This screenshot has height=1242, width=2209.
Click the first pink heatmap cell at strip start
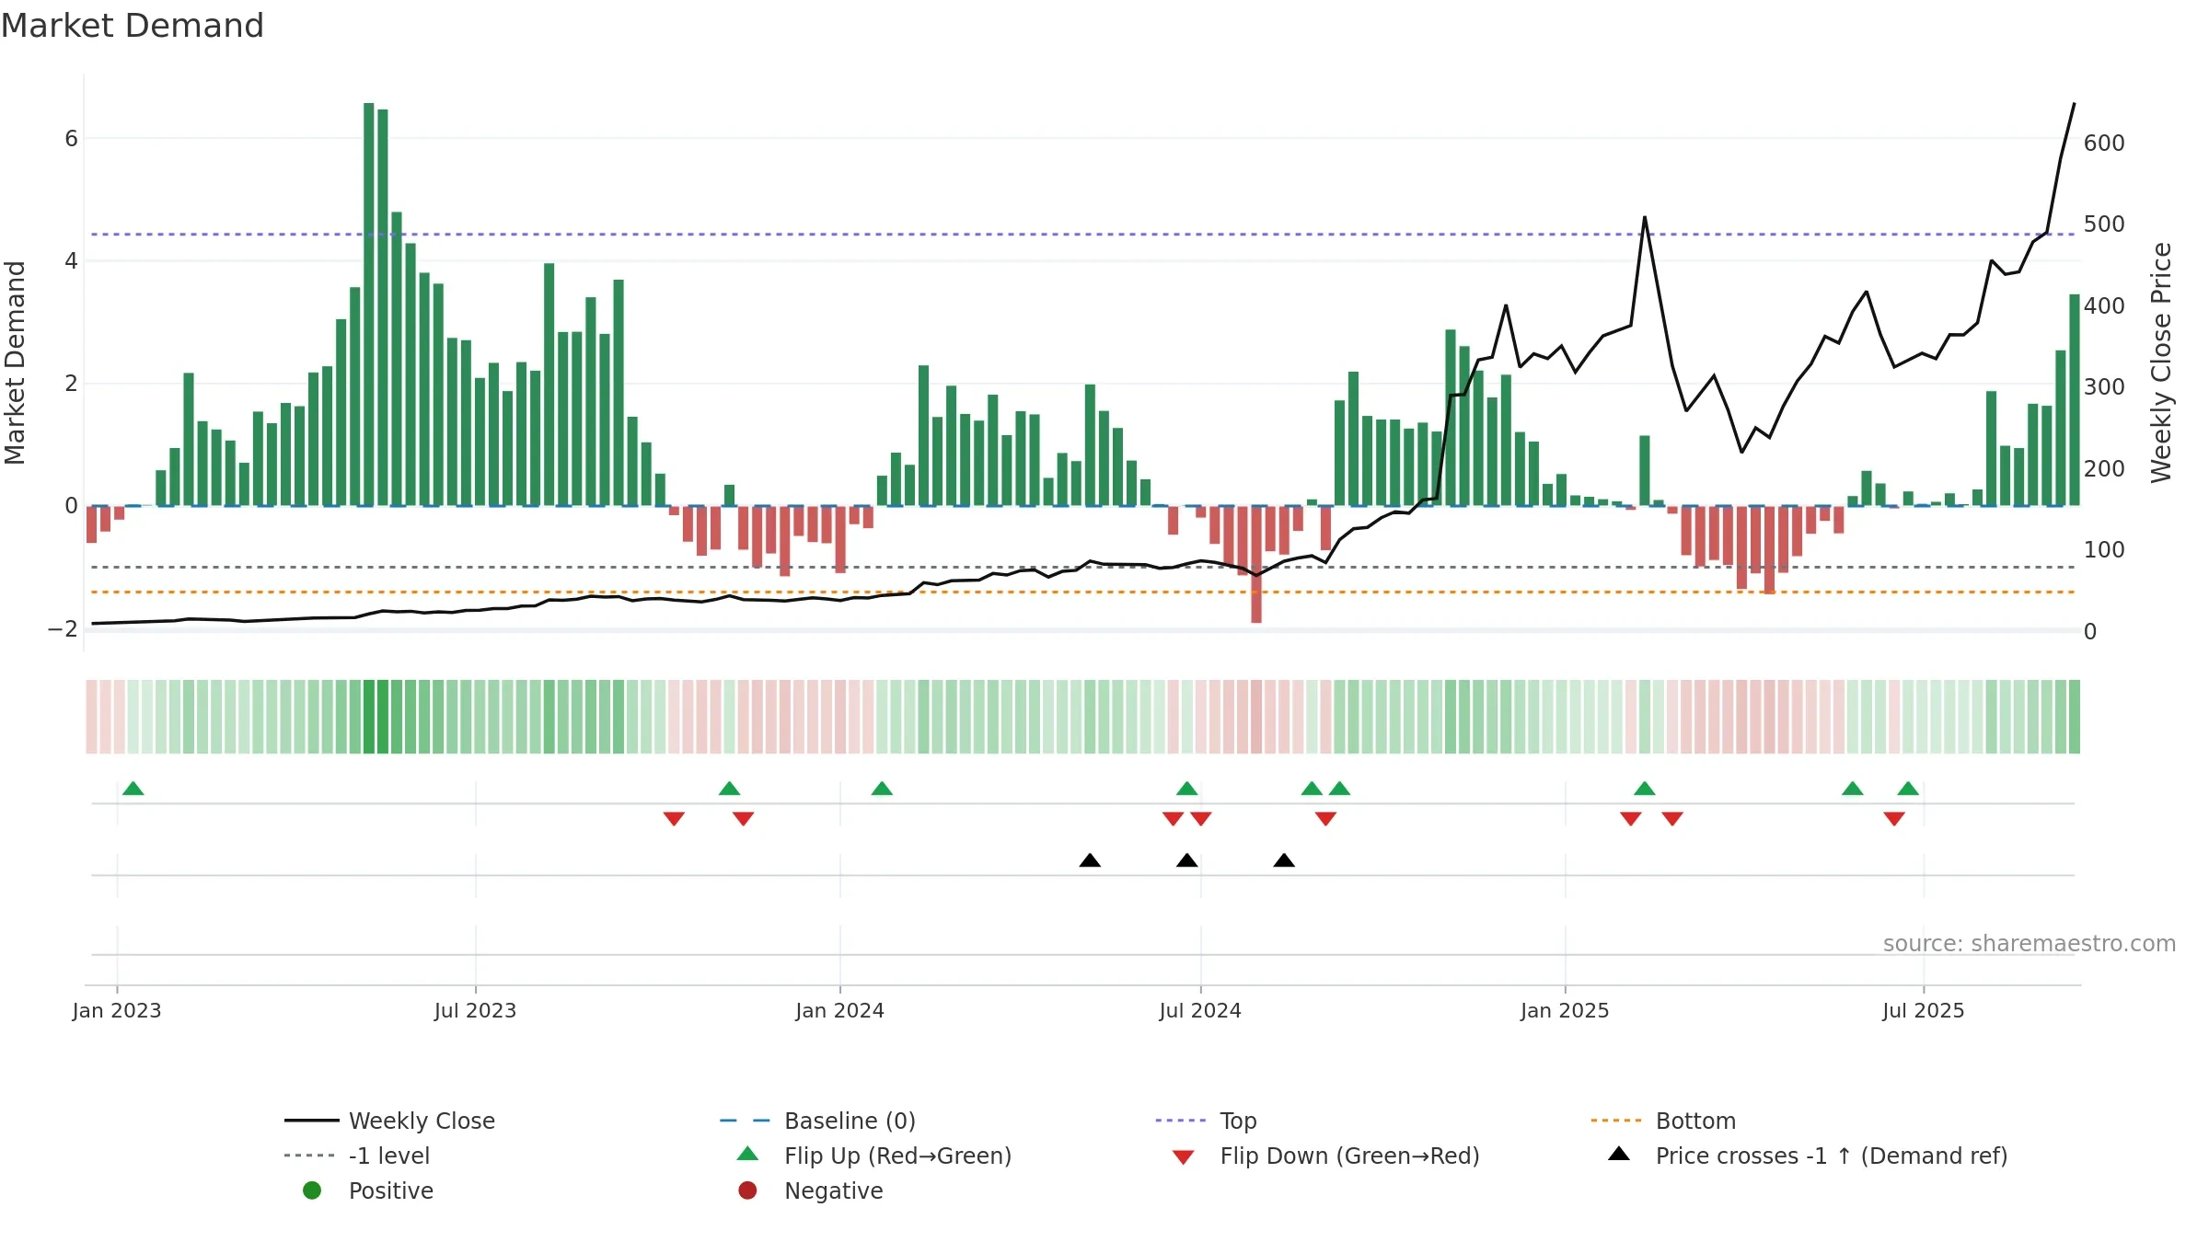(92, 717)
